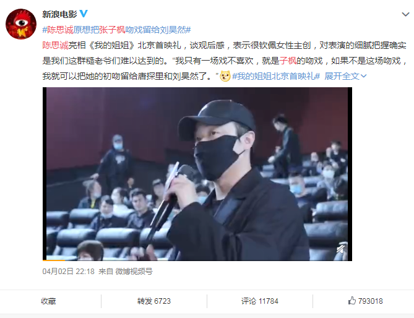The image size is (414, 318).
Task: Click the 微博视频号 source link
Action: (134, 271)
